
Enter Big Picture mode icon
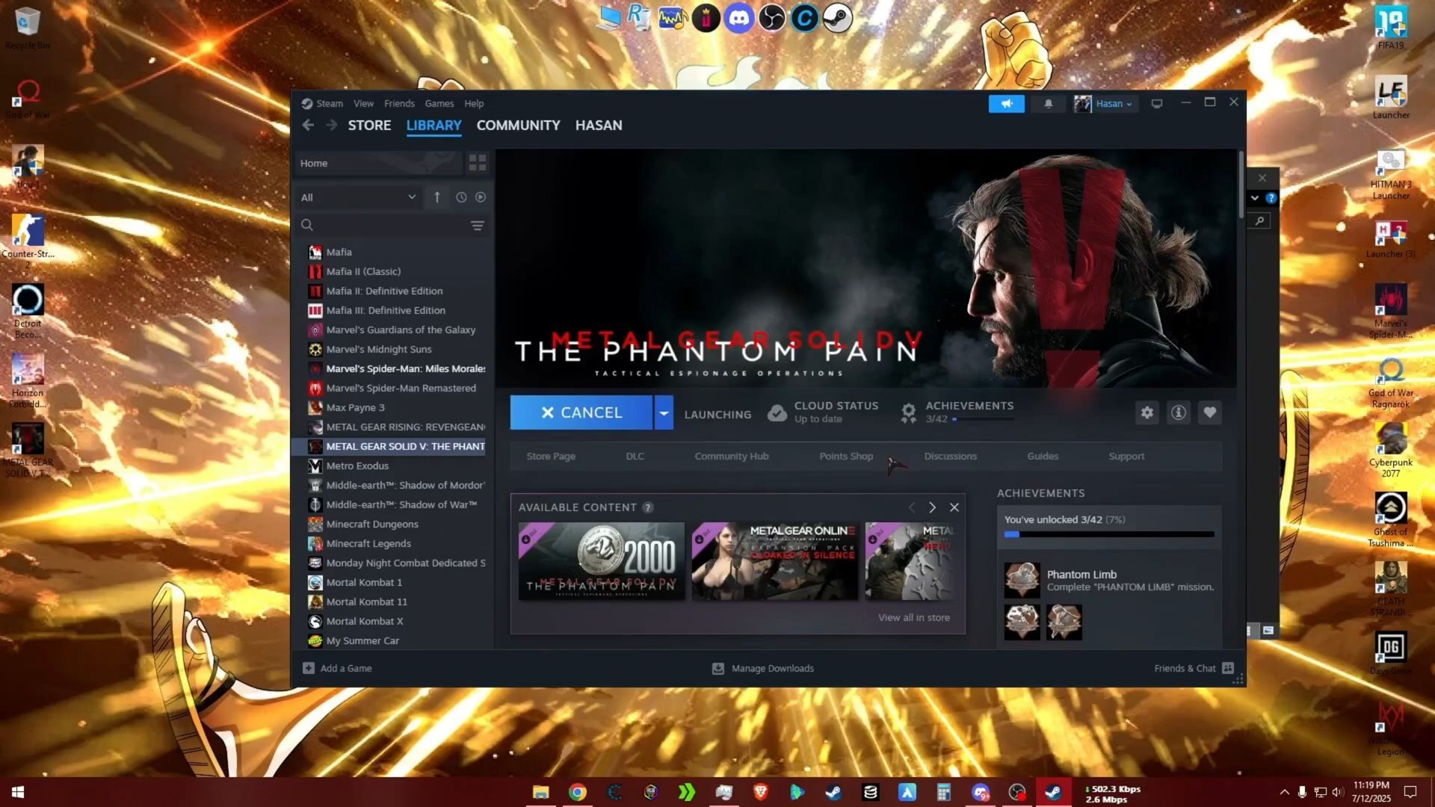(x=1156, y=104)
